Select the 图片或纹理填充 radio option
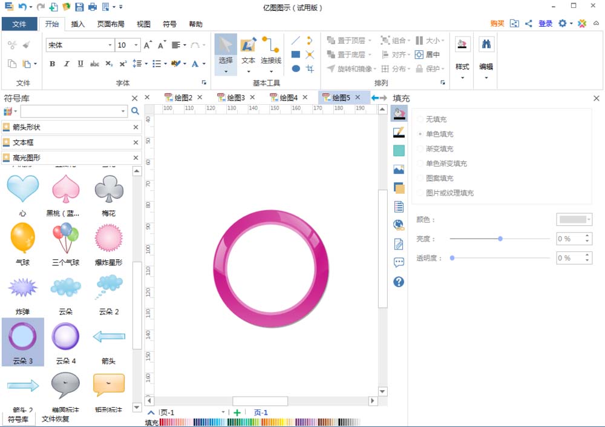 tap(420, 193)
